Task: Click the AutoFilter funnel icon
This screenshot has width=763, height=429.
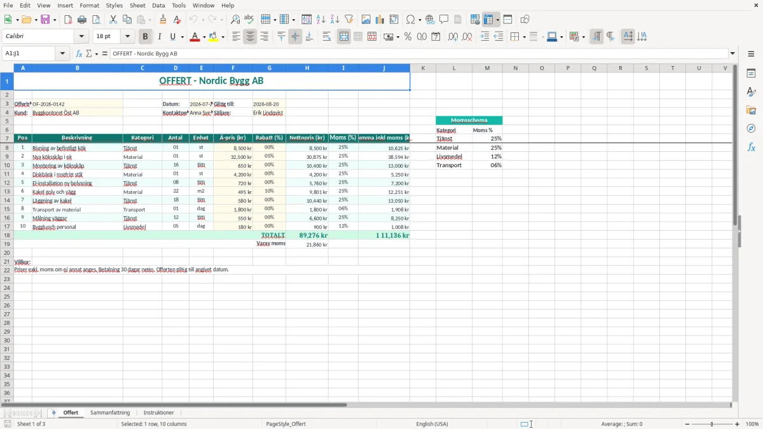Action: click(348, 20)
